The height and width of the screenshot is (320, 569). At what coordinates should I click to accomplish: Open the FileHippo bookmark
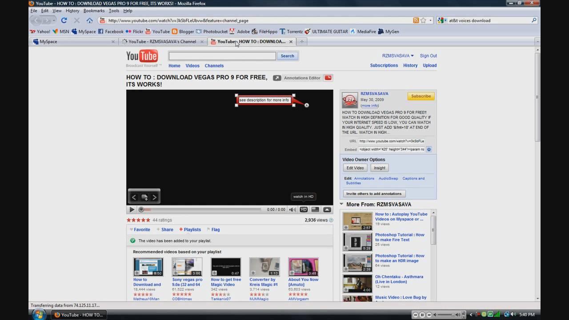tap(264, 32)
